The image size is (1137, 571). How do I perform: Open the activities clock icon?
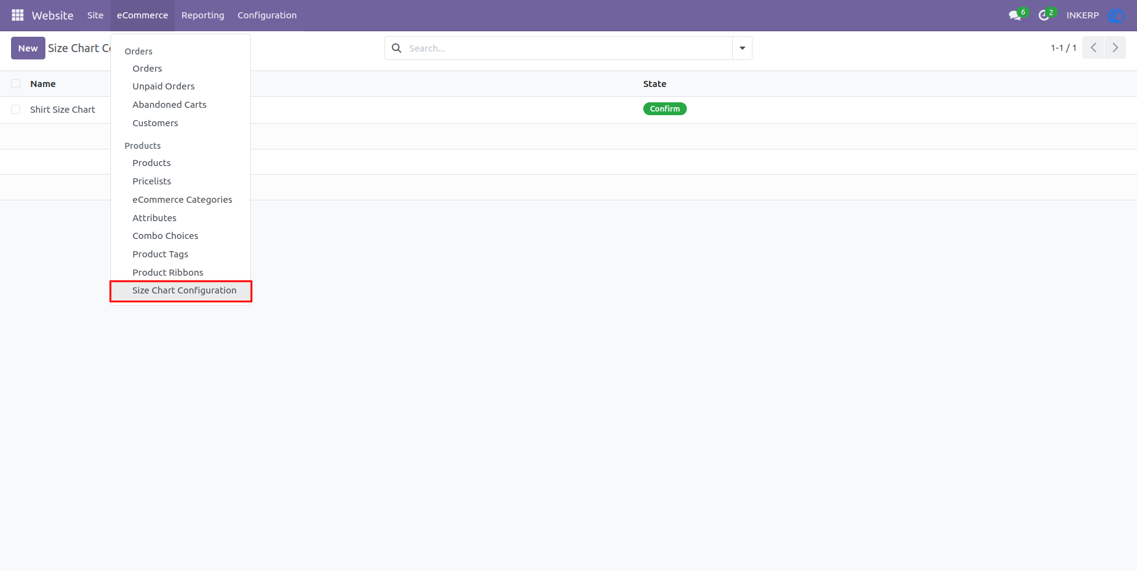click(x=1044, y=15)
